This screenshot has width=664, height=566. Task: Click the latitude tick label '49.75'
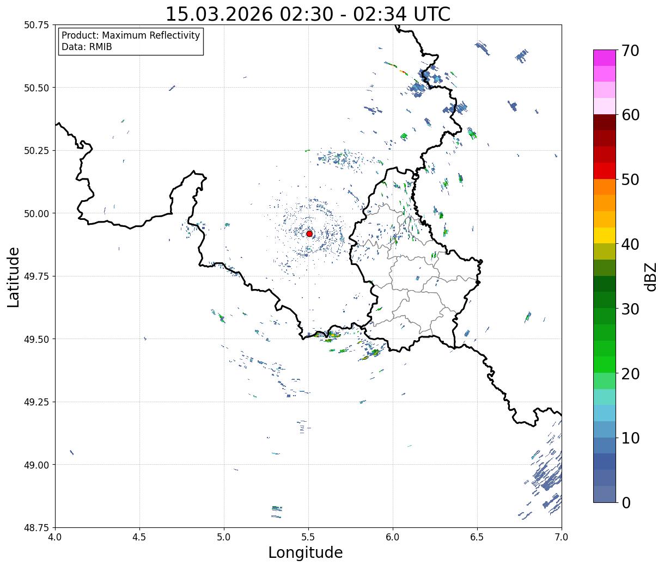click(x=36, y=276)
